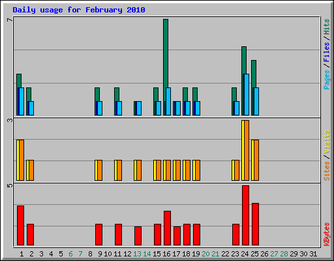Click the red KBytes bar for day 24
This screenshot has width=334, height=261.
(x=246, y=215)
